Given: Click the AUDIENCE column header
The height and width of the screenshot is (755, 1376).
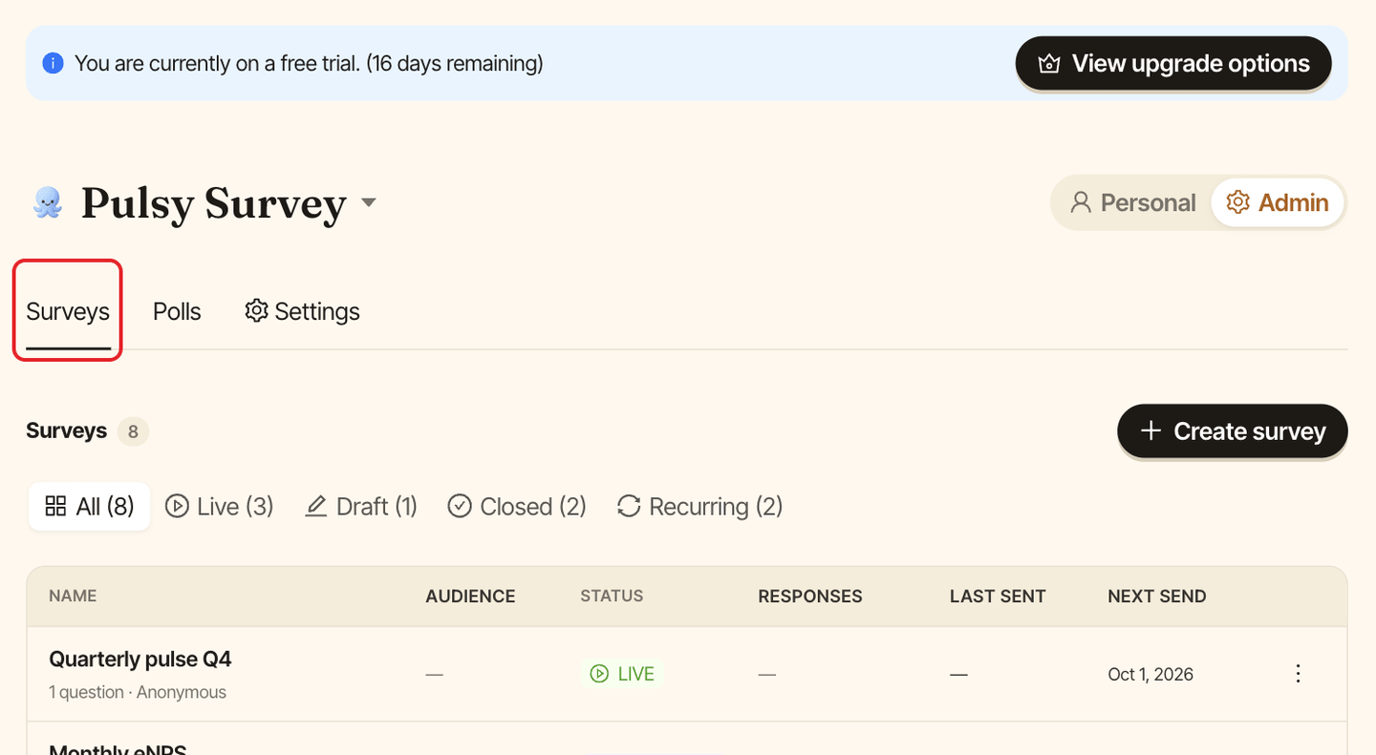Looking at the screenshot, I should [x=470, y=597].
